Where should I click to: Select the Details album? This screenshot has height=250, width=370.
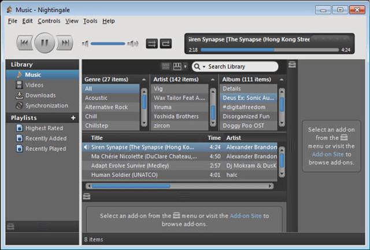pos(249,88)
